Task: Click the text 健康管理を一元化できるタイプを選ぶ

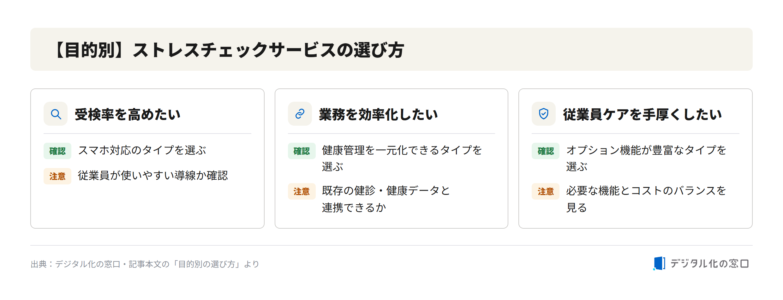Action: (402, 159)
